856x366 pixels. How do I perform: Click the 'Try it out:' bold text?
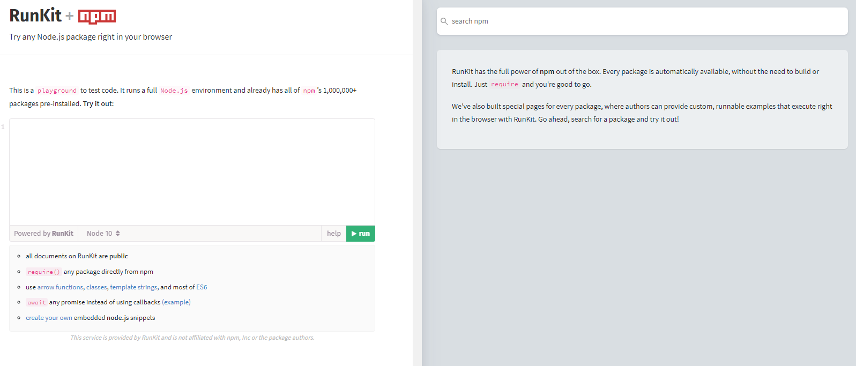coord(98,104)
